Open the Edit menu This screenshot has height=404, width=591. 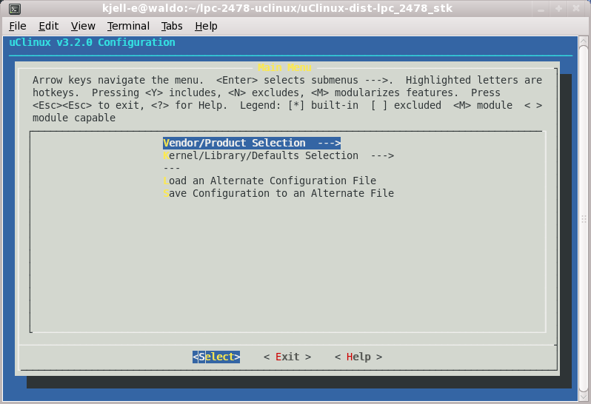click(x=48, y=26)
